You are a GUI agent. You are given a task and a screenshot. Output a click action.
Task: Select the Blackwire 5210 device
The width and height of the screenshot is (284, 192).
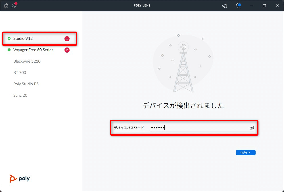[27, 61]
